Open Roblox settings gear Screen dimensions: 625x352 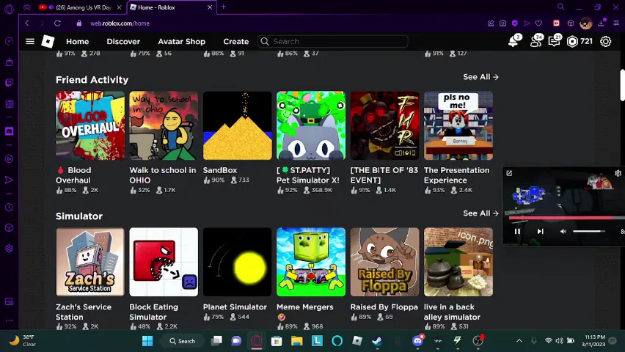click(x=605, y=42)
